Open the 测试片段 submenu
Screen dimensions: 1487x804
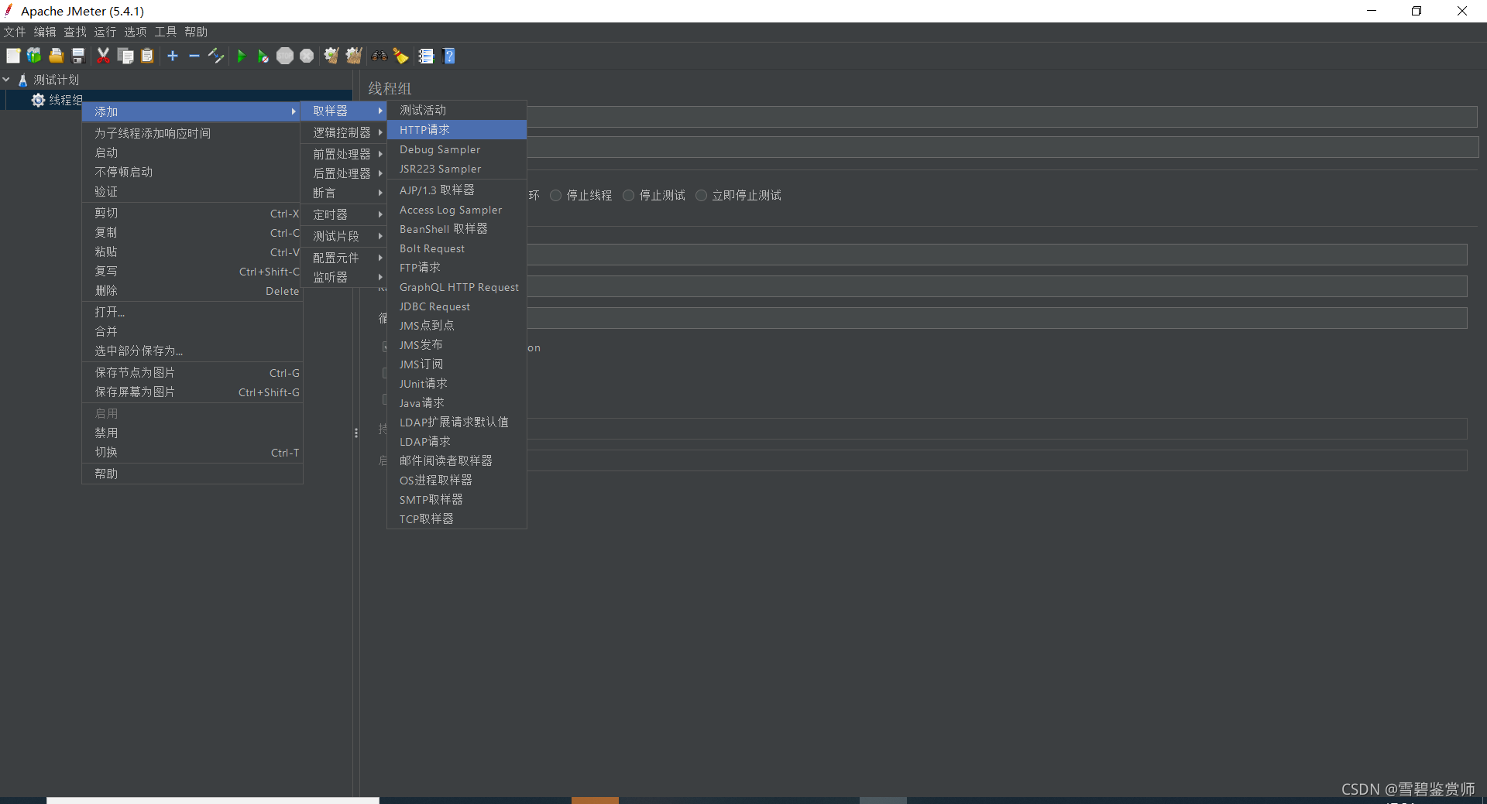[345, 236]
